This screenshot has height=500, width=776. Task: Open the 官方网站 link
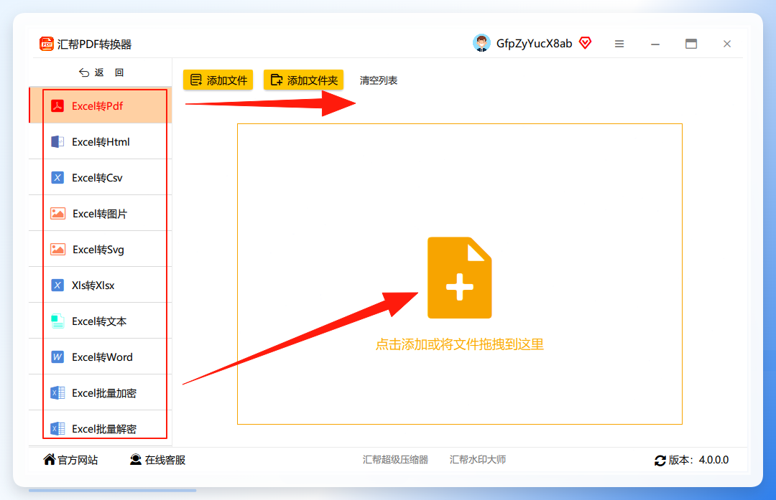(x=78, y=460)
